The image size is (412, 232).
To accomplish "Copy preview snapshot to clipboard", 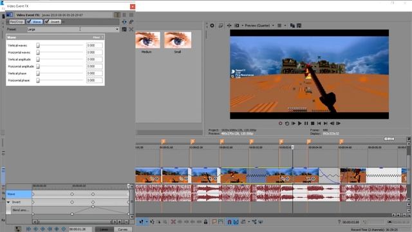I will coord(292,26).
